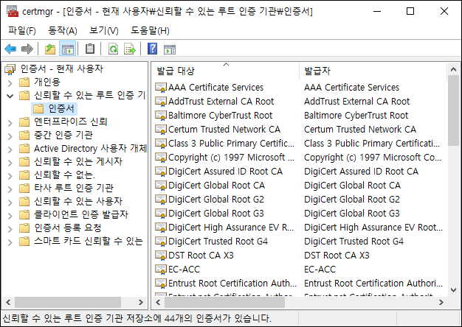
Task: Click the Back arrow toolbar icon
Action: tap(10, 49)
